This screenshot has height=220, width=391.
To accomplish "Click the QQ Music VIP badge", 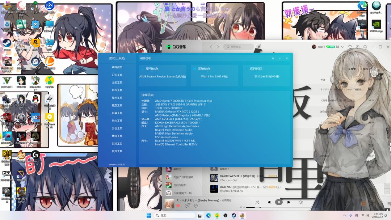I will pyautogui.click(x=331, y=47).
